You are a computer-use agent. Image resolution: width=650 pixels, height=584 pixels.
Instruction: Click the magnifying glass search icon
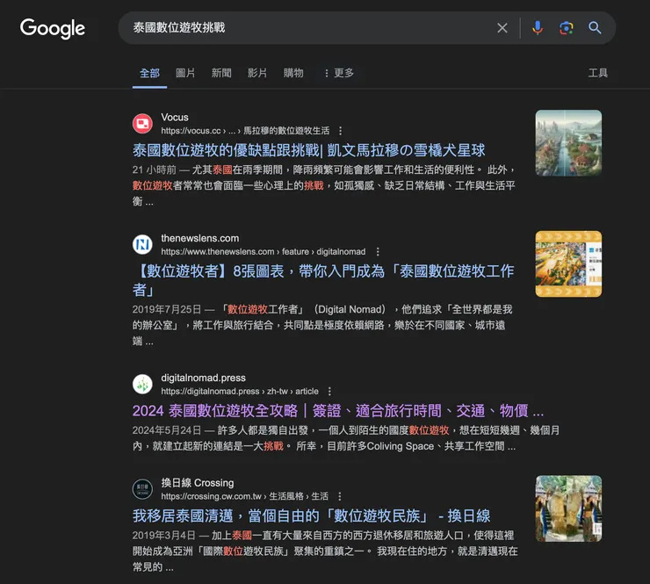[595, 28]
